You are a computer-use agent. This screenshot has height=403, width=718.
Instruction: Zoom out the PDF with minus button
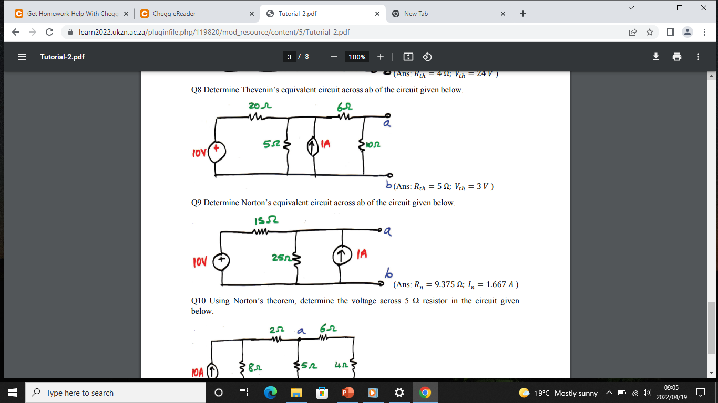pos(333,57)
